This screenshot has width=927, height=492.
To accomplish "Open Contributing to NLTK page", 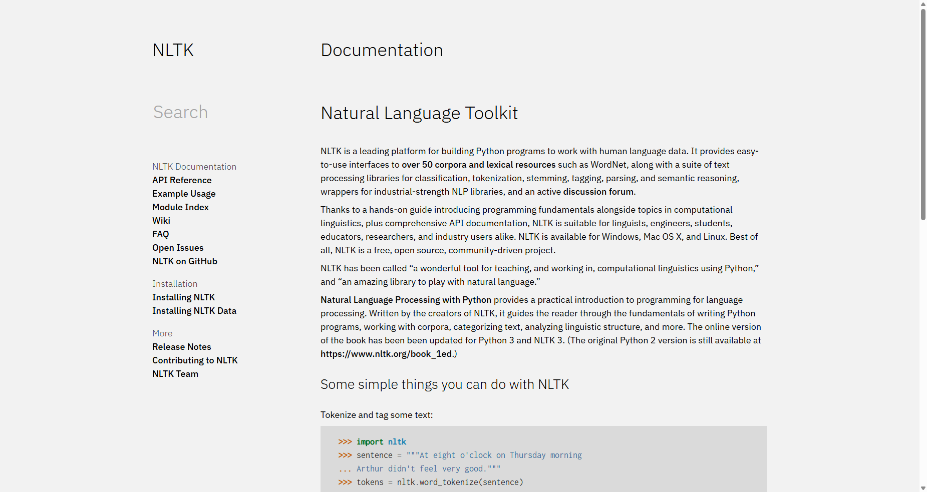I will click(x=195, y=360).
